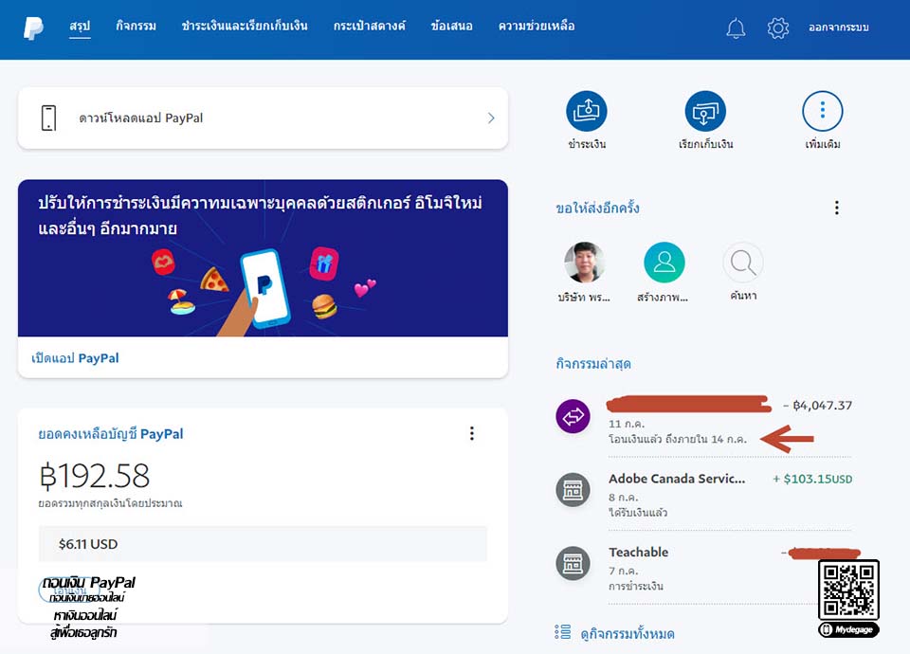Click the 11 ก.ค. transaction date

pos(627,424)
